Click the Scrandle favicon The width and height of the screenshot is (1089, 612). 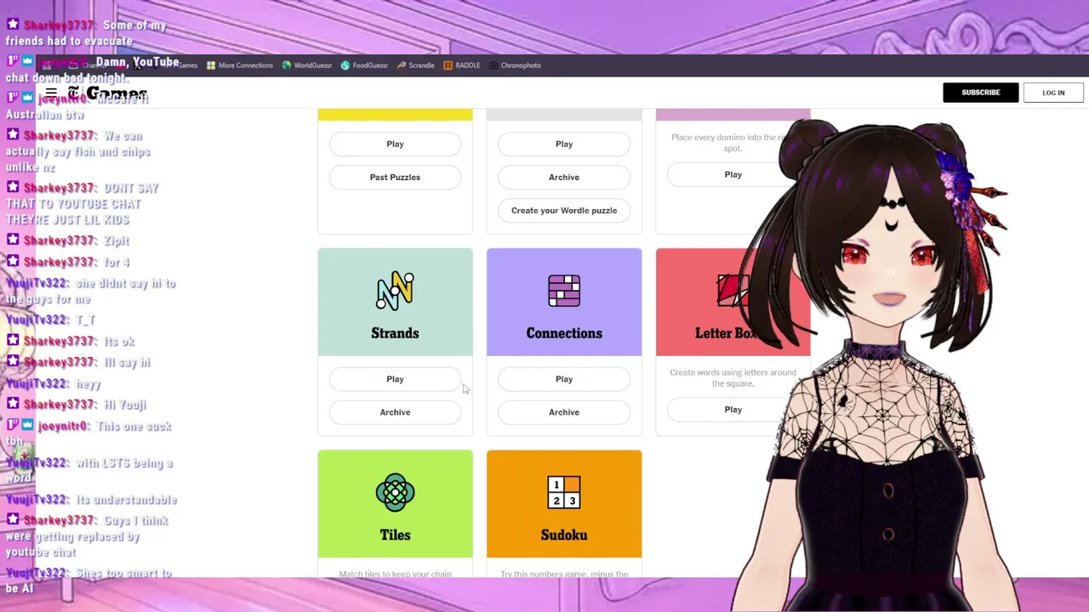point(402,65)
